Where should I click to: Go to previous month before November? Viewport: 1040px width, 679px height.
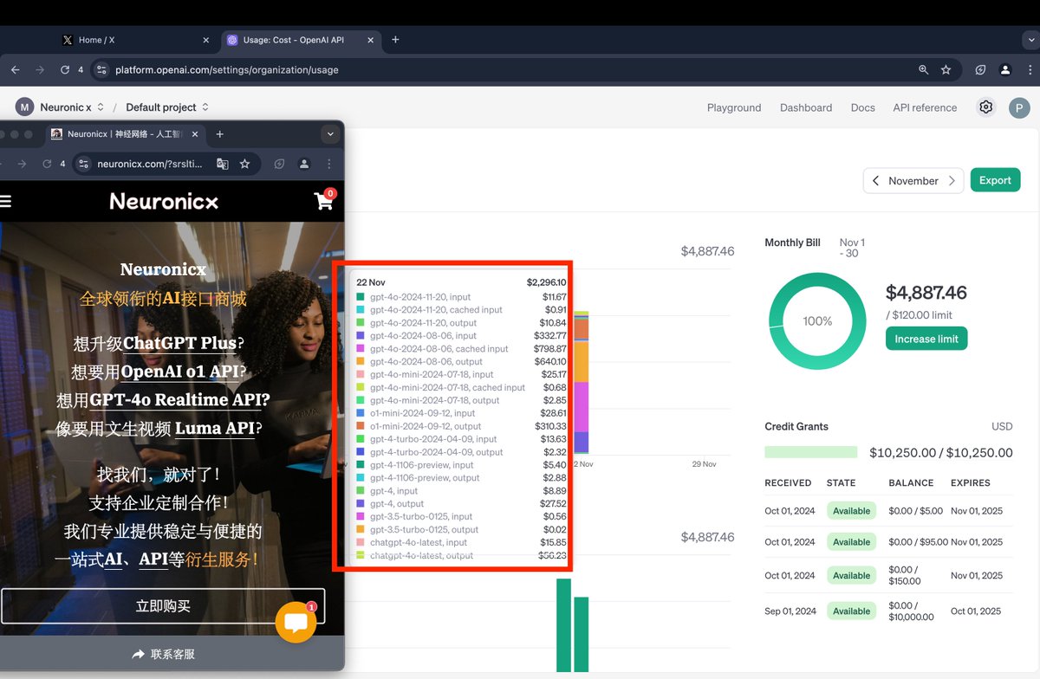tap(875, 181)
